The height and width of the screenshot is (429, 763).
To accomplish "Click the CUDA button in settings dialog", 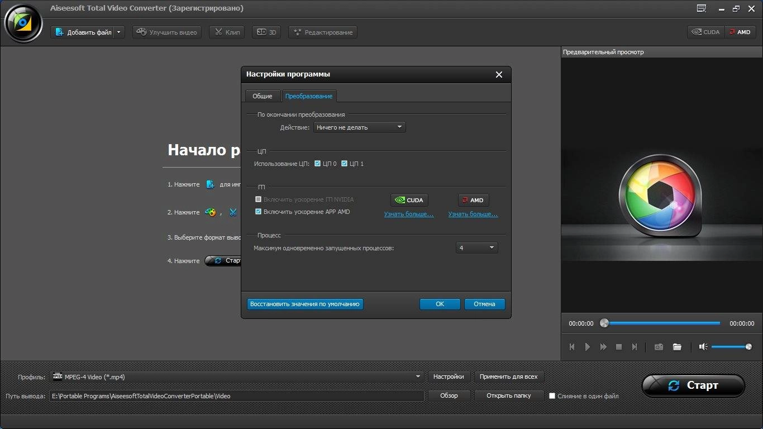I will [409, 200].
